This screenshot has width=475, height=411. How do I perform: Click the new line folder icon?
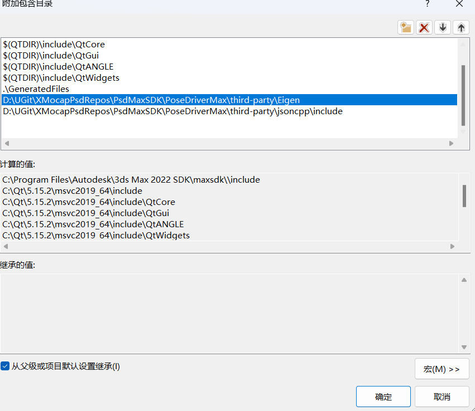coord(406,27)
